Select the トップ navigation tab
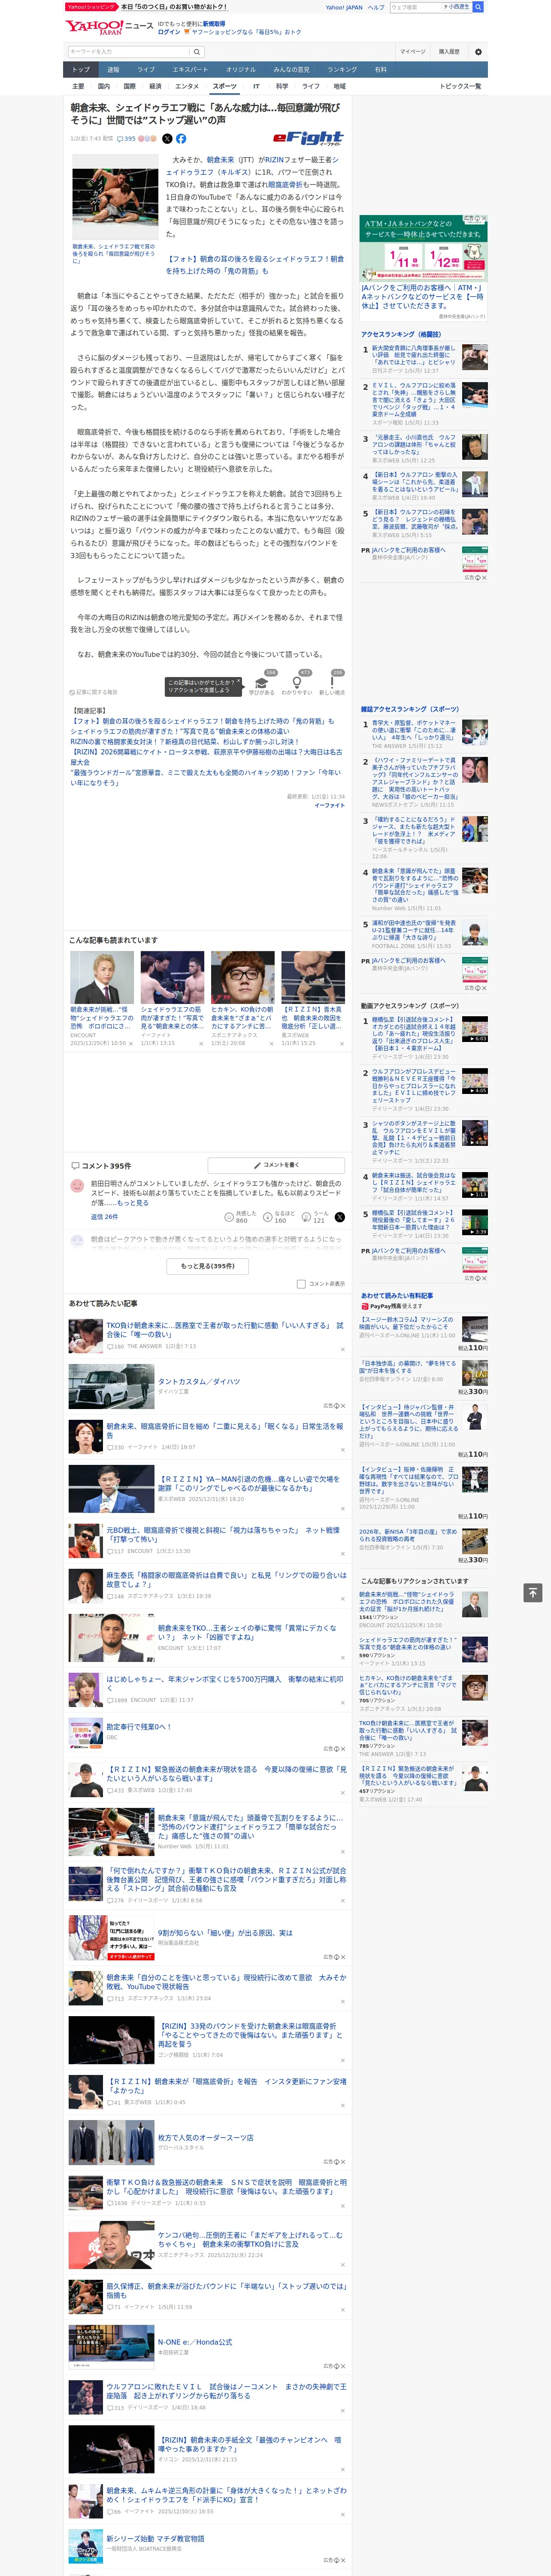The height and width of the screenshot is (2576, 551). (x=81, y=70)
